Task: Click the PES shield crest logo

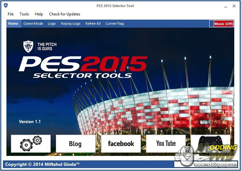Action: (28, 46)
